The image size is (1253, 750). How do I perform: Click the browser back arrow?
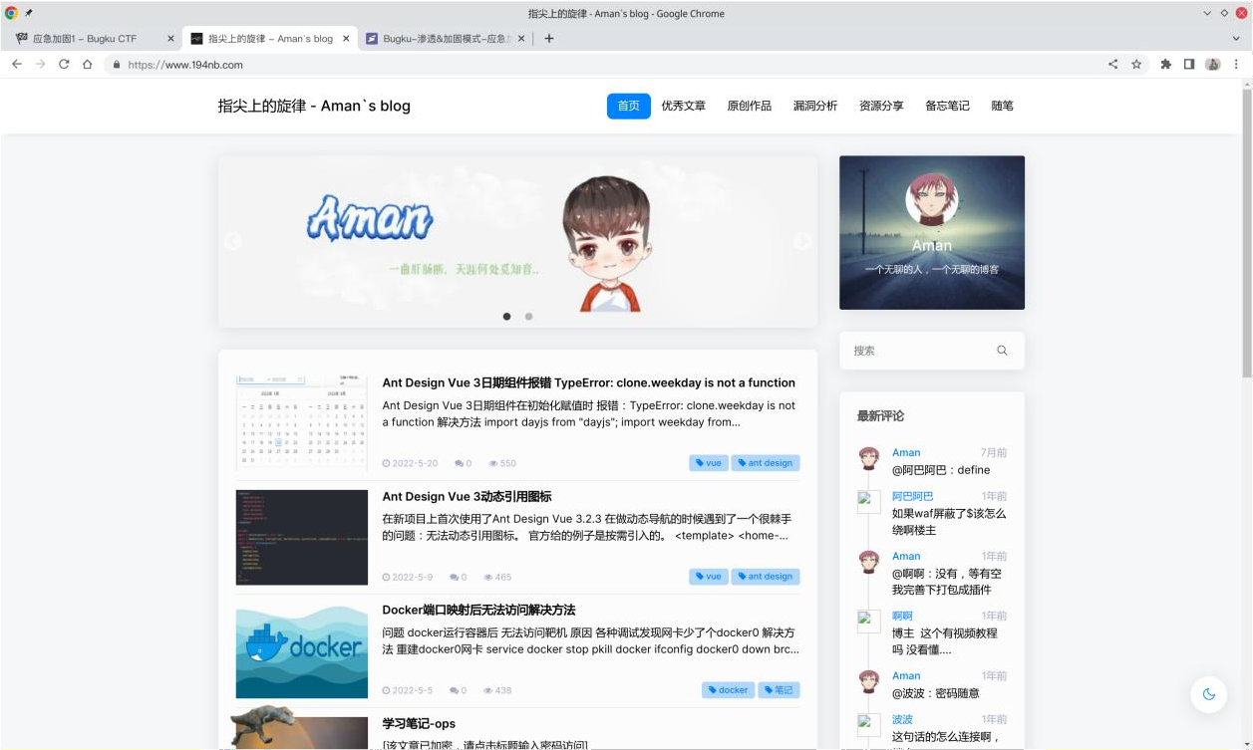pyautogui.click(x=16, y=64)
